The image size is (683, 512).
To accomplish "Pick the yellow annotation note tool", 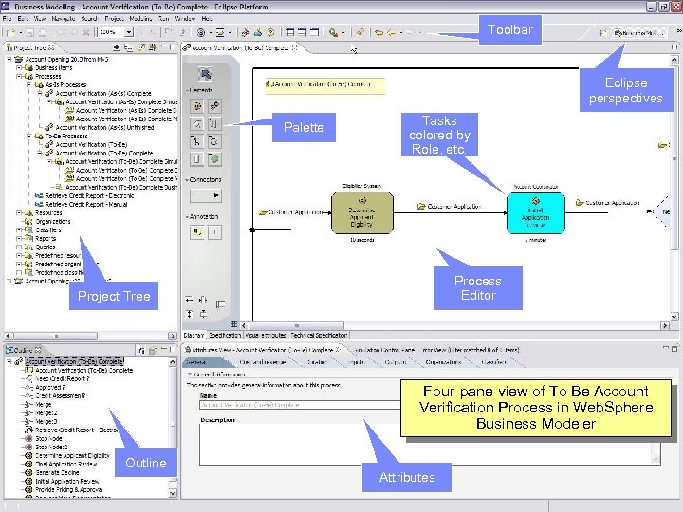I will pos(197,232).
